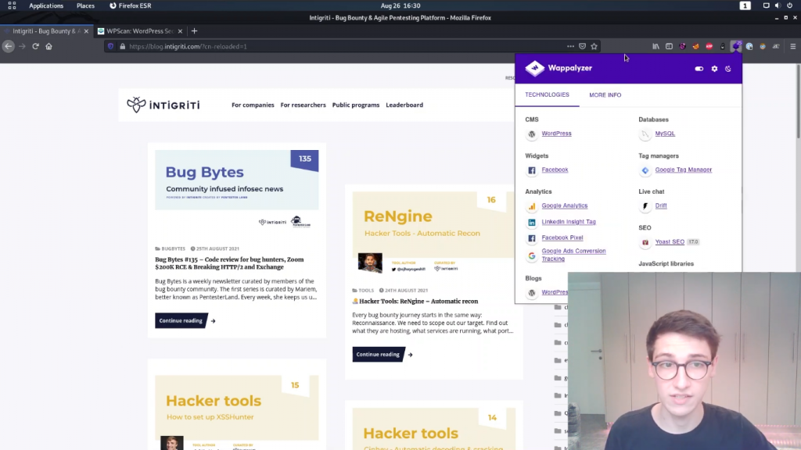This screenshot has width=801, height=450.
Task: Toggle Wappalyzer dark mode moon icon
Action: pyautogui.click(x=728, y=69)
